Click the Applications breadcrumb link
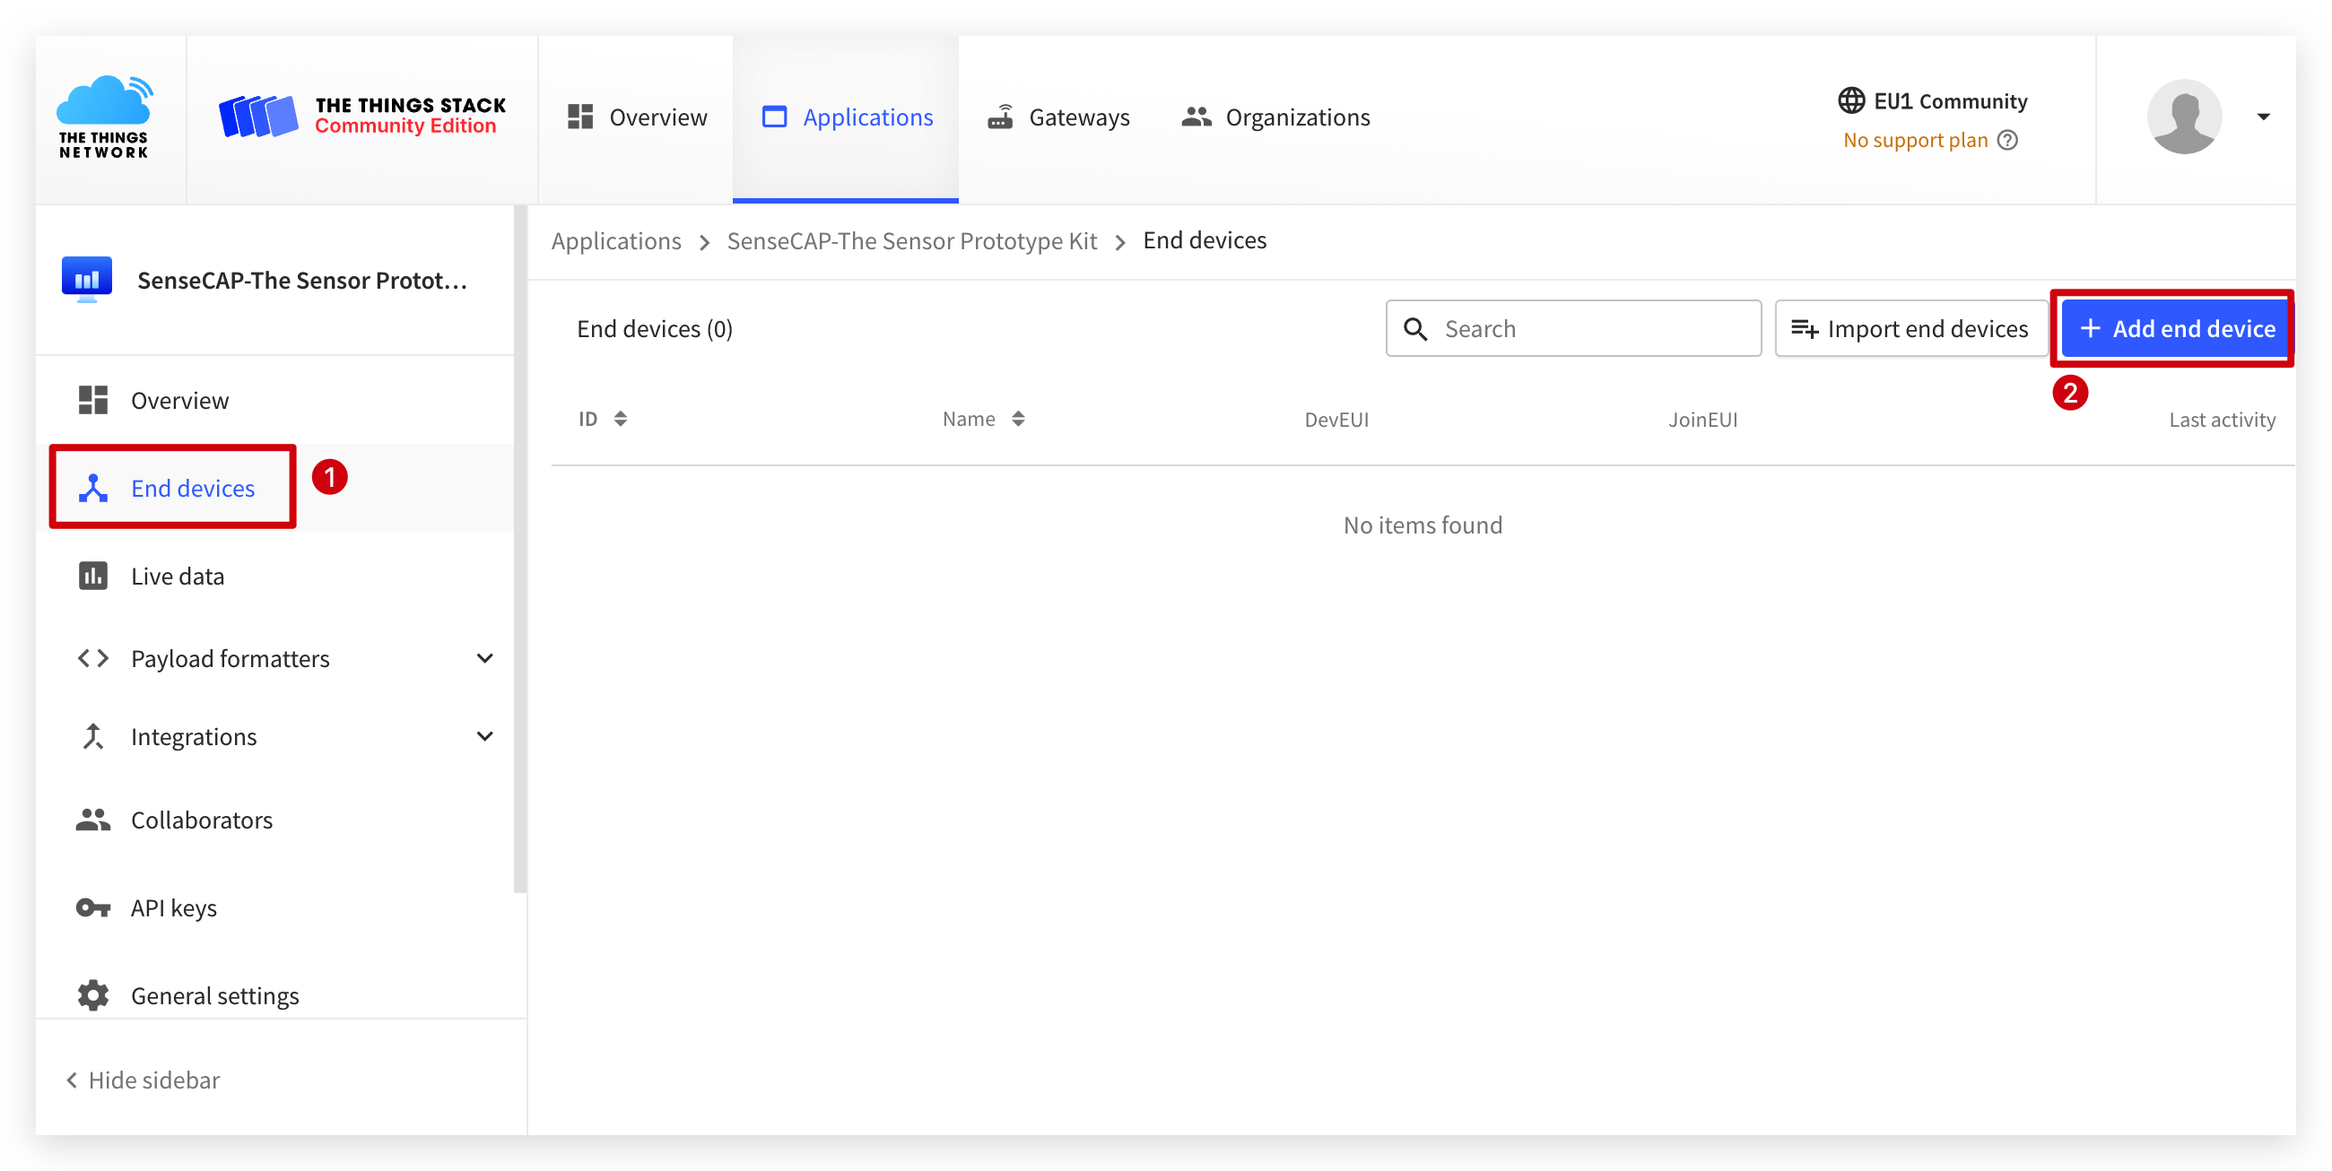2332x1171 pixels. [x=615, y=240]
